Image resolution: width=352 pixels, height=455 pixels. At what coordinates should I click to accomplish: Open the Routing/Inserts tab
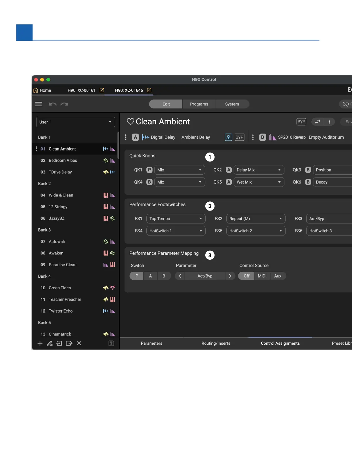coord(216,343)
